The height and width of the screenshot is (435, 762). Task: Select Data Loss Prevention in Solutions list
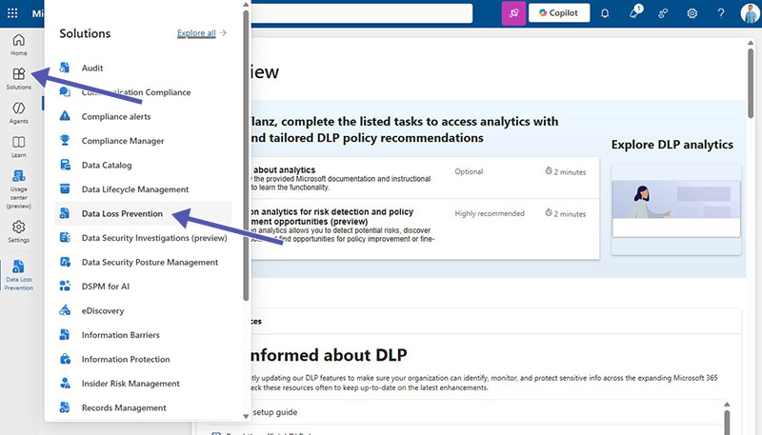point(143,213)
